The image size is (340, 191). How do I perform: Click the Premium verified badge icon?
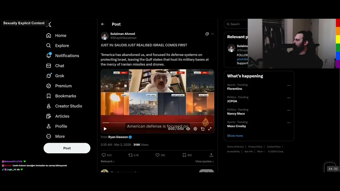tap(49, 86)
